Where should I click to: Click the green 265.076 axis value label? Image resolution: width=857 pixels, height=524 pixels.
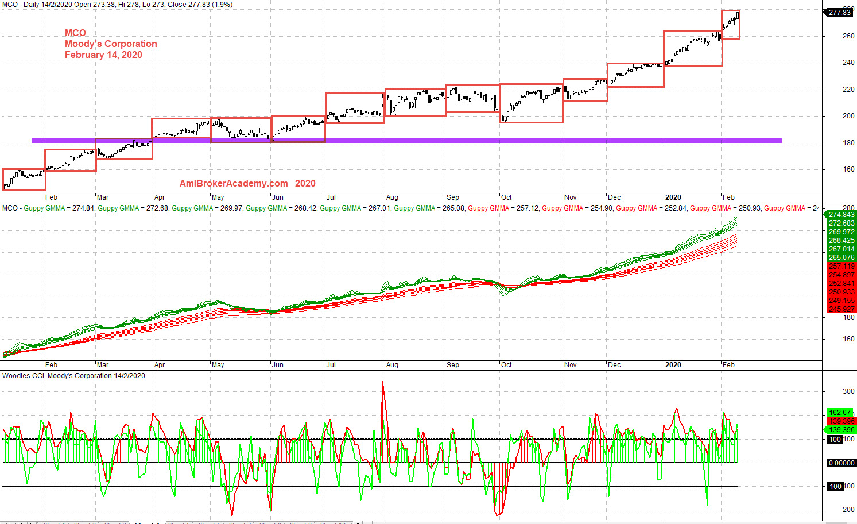tap(842, 258)
